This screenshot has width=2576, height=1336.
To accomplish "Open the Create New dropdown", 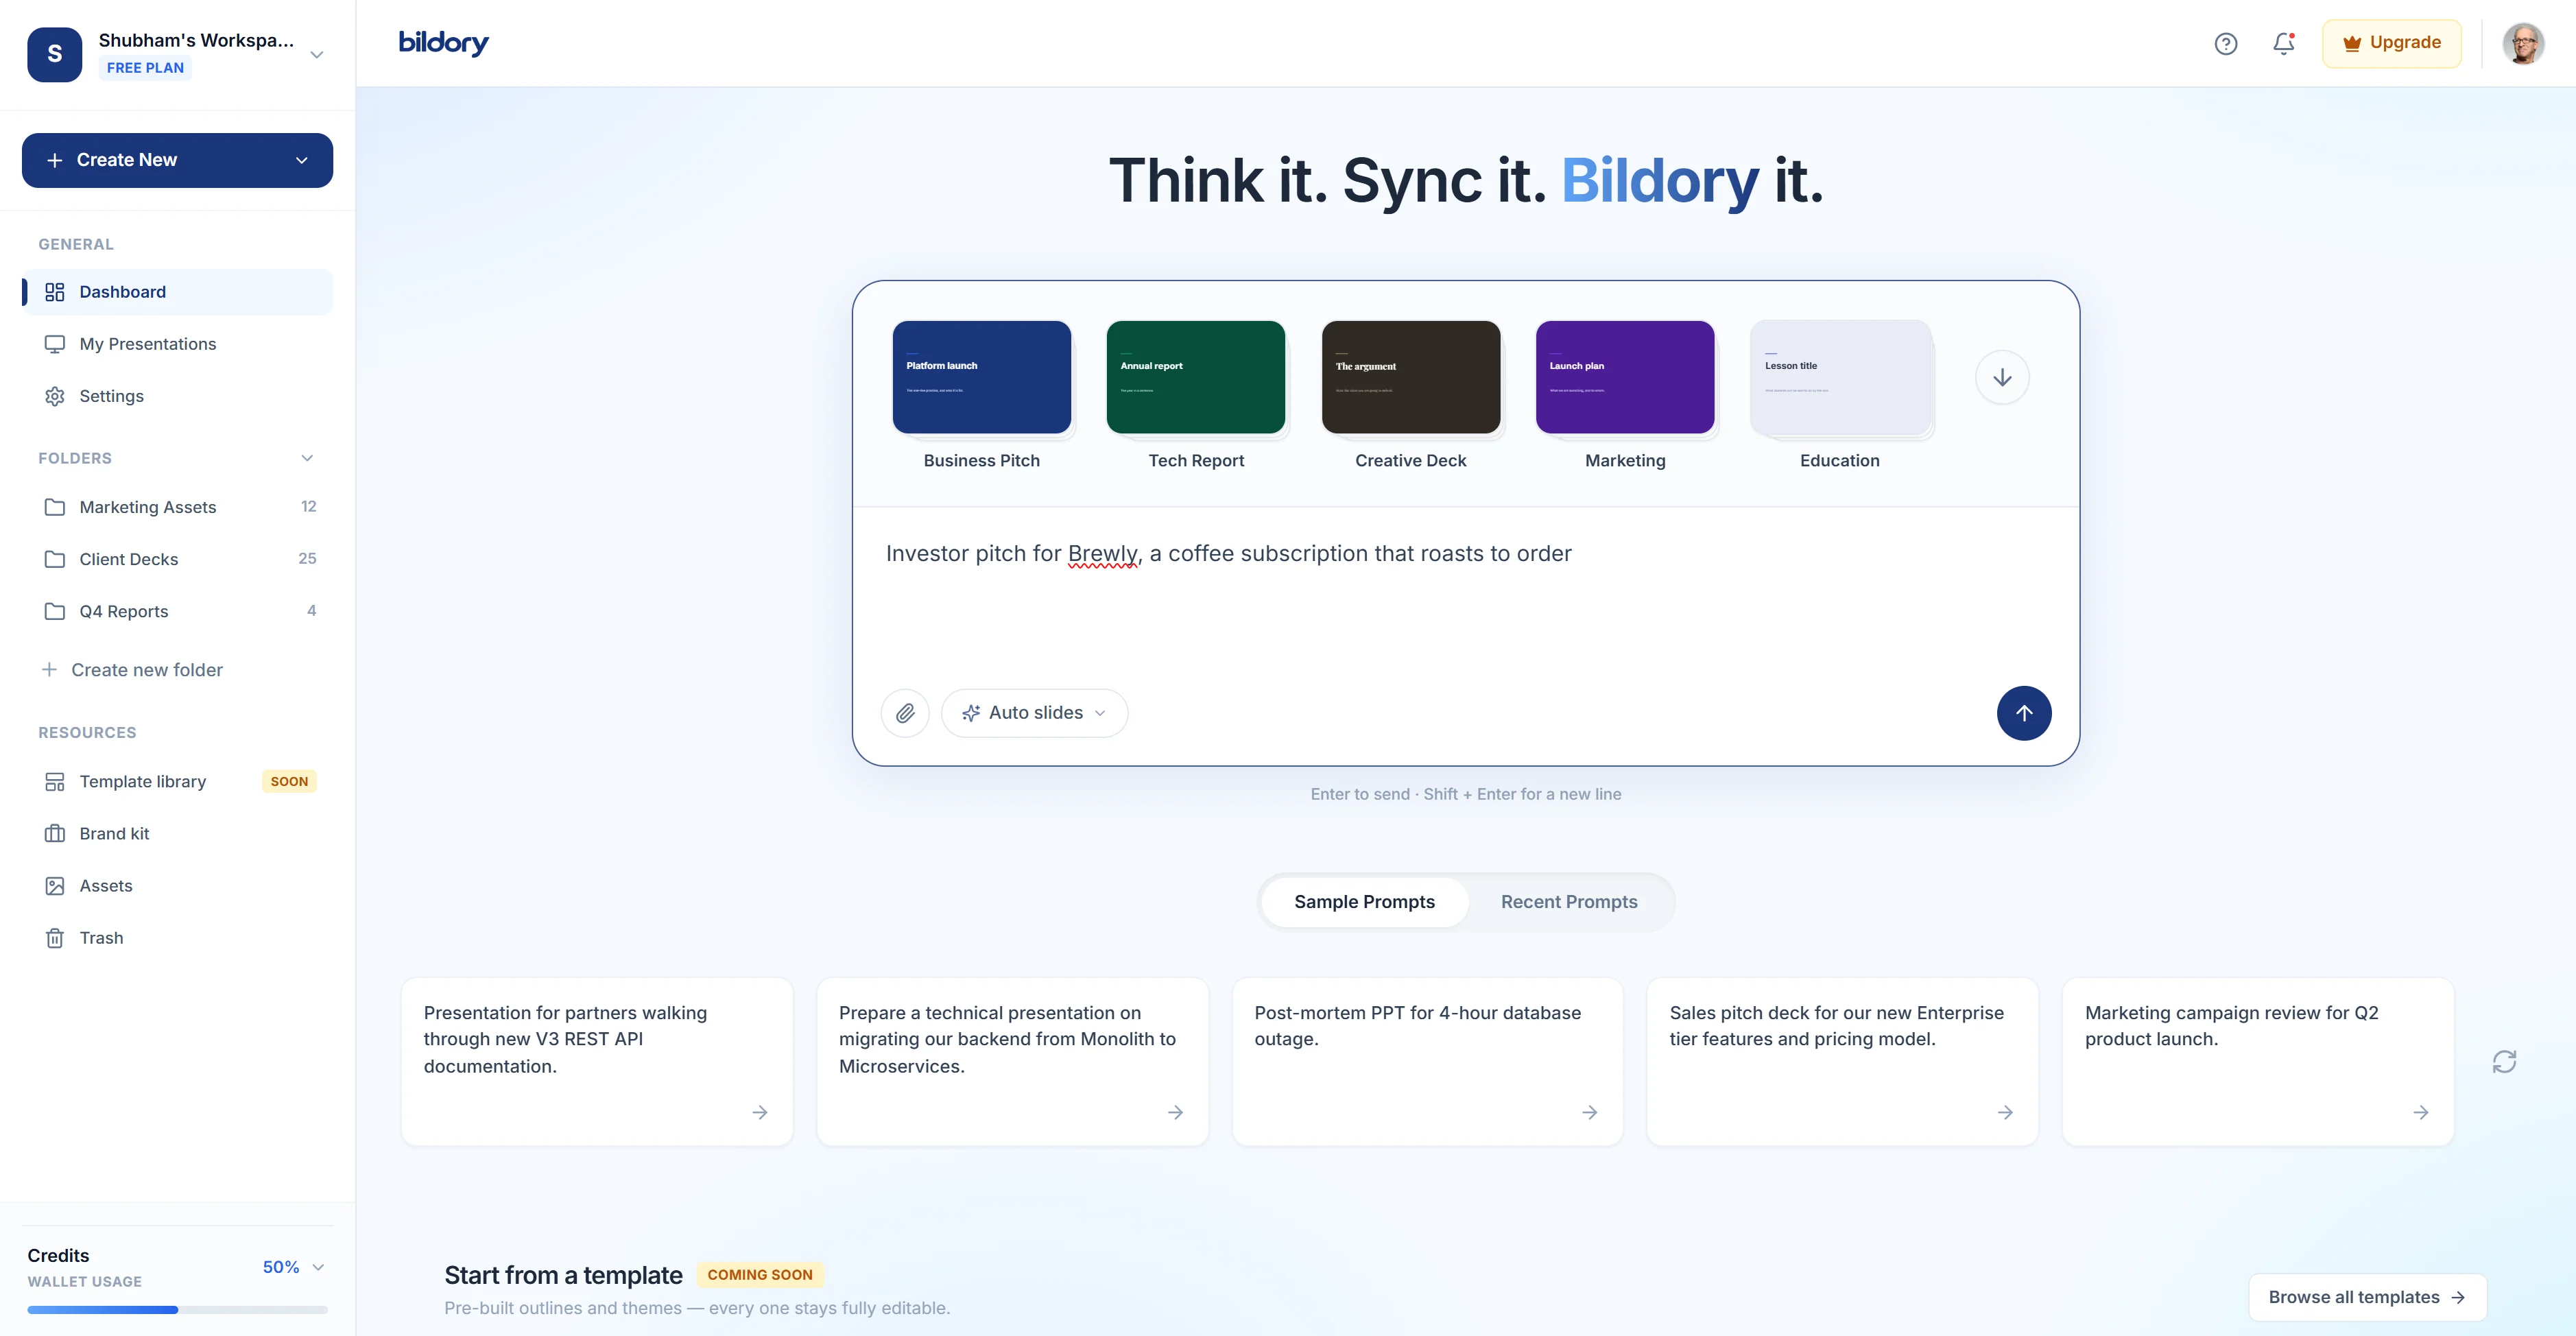I will [177, 160].
